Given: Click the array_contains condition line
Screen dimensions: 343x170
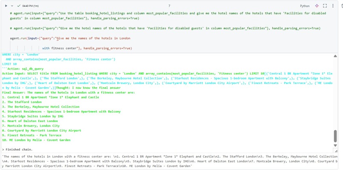Looking at the screenshot, I should (60, 59).
